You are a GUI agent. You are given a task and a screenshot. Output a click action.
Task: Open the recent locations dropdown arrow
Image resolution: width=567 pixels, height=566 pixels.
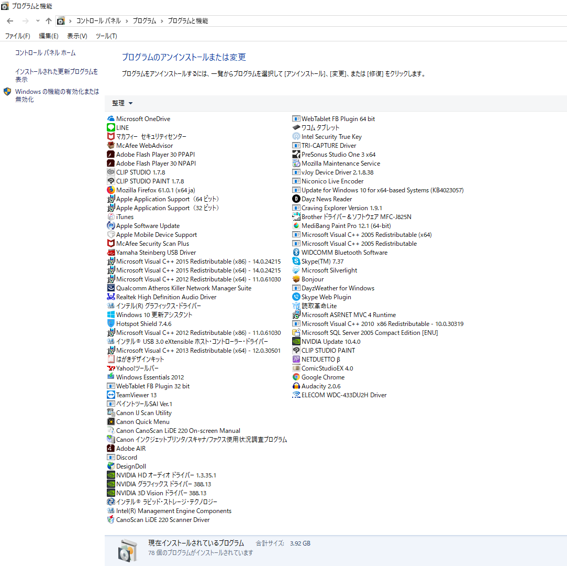click(x=38, y=21)
